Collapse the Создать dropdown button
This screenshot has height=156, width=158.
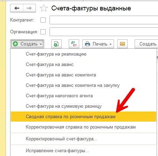[x=27, y=44]
